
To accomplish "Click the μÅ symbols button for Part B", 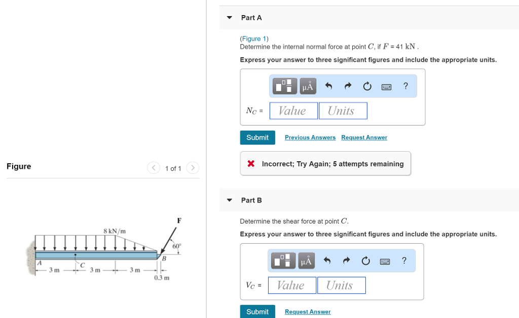I will coord(306,261).
